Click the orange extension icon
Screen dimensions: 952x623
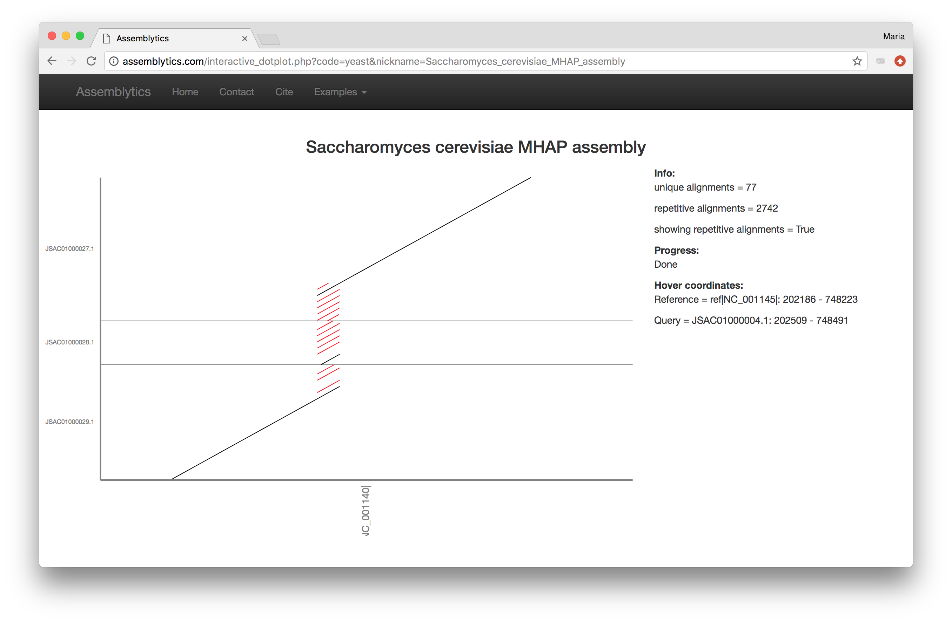[x=900, y=61]
